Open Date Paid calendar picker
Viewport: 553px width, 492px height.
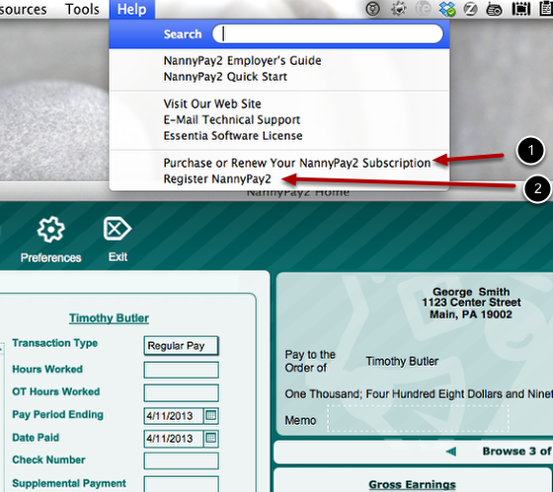[x=211, y=439]
